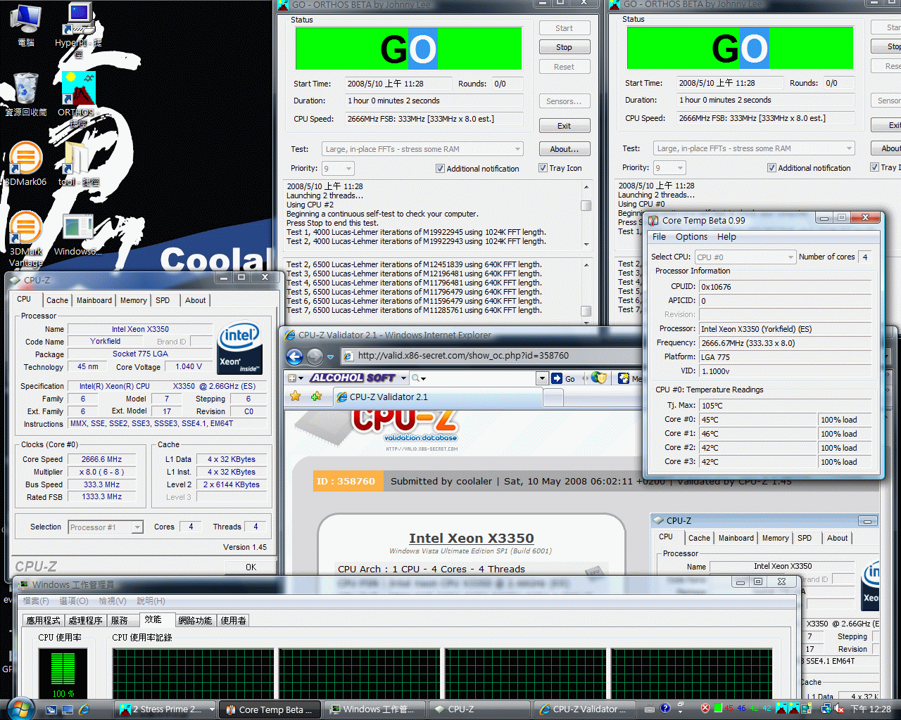Toggle Tray Icon checkbox in left ORTHOS window
This screenshot has width=901, height=720.
coord(543,168)
